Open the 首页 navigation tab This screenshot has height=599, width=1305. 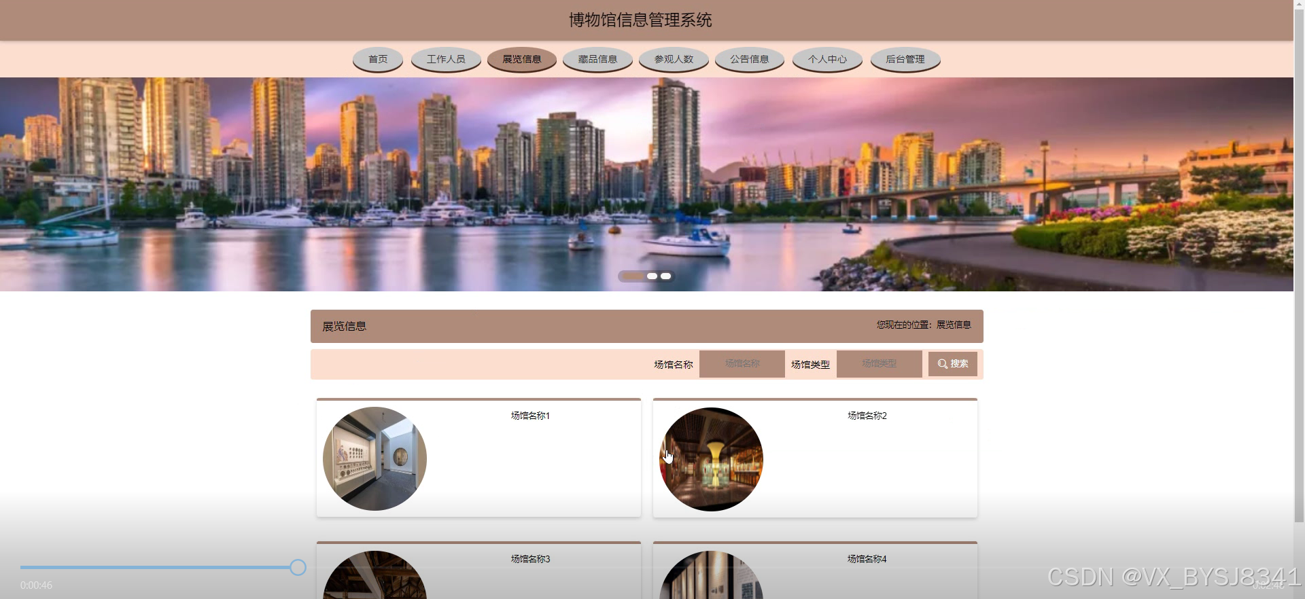(x=378, y=59)
